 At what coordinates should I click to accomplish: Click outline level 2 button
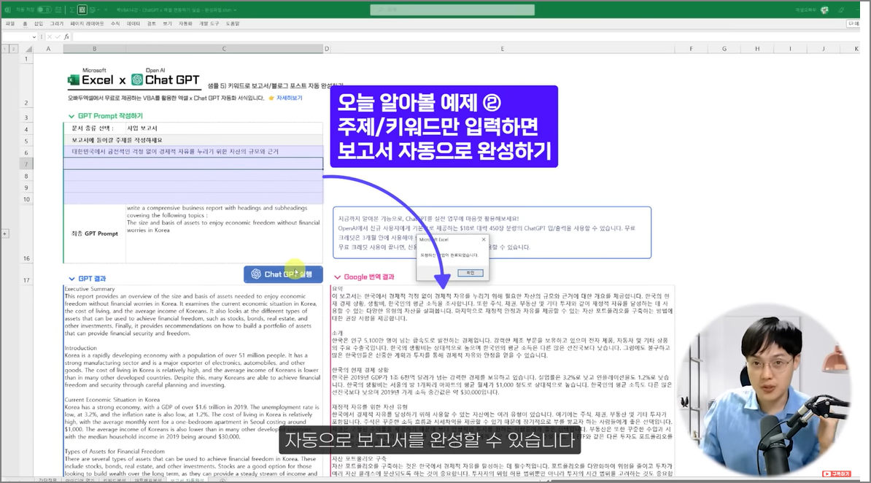pyautogui.click(x=13, y=49)
